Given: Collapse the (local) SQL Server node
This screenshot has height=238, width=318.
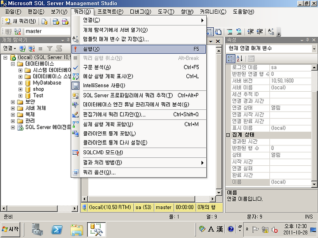Looking at the screenshot, I should (x=5, y=58).
